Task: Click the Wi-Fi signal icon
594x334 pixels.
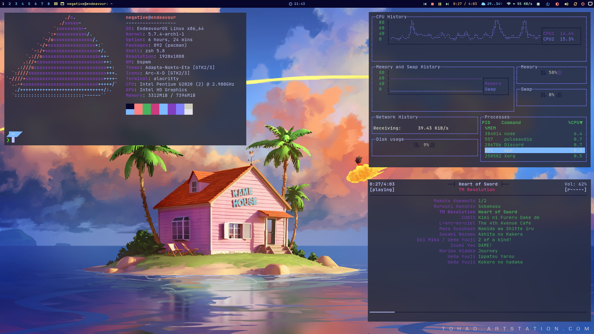Action: click(x=509, y=4)
